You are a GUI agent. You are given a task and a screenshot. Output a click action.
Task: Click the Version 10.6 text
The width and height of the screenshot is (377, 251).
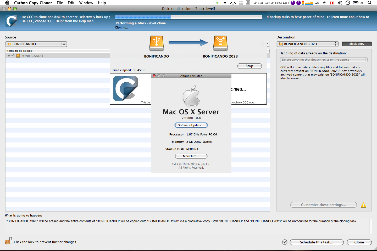click(191, 118)
